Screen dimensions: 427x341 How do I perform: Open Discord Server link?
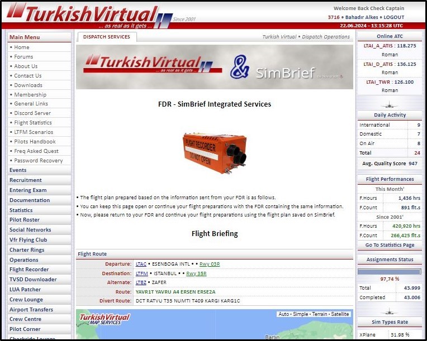pos(32,113)
